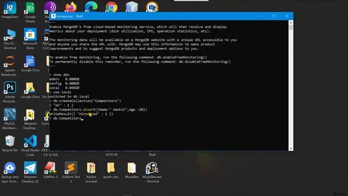Open the ImageGlass desktop icon
Screen dimensions: 348x196
[10, 10]
